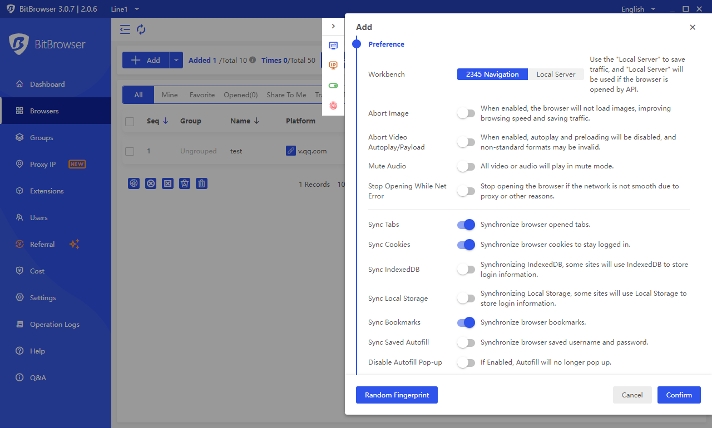Switch to the Mine tab

click(170, 95)
